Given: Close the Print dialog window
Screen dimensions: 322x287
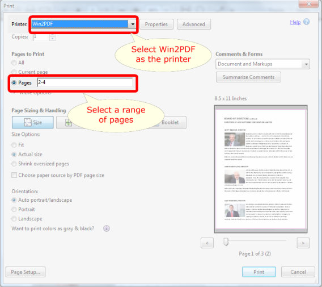Looking at the screenshot, I should [308, 4].
